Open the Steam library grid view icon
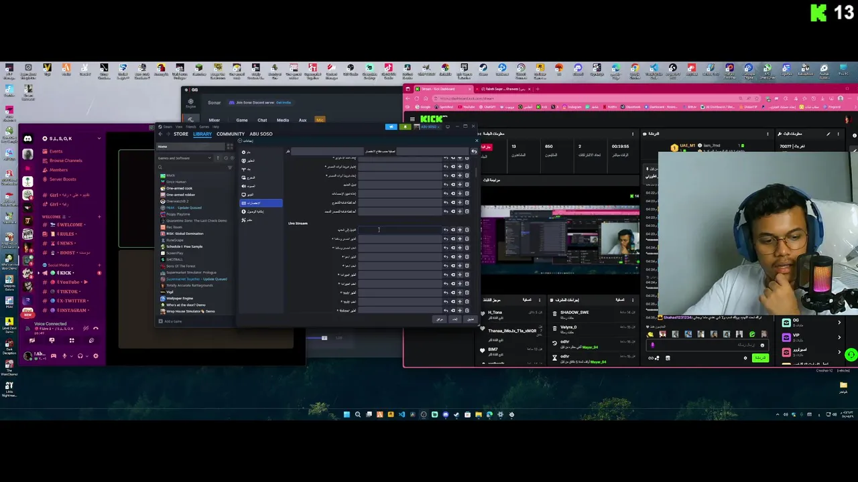Viewport: 858px width, 482px height. click(230, 147)
